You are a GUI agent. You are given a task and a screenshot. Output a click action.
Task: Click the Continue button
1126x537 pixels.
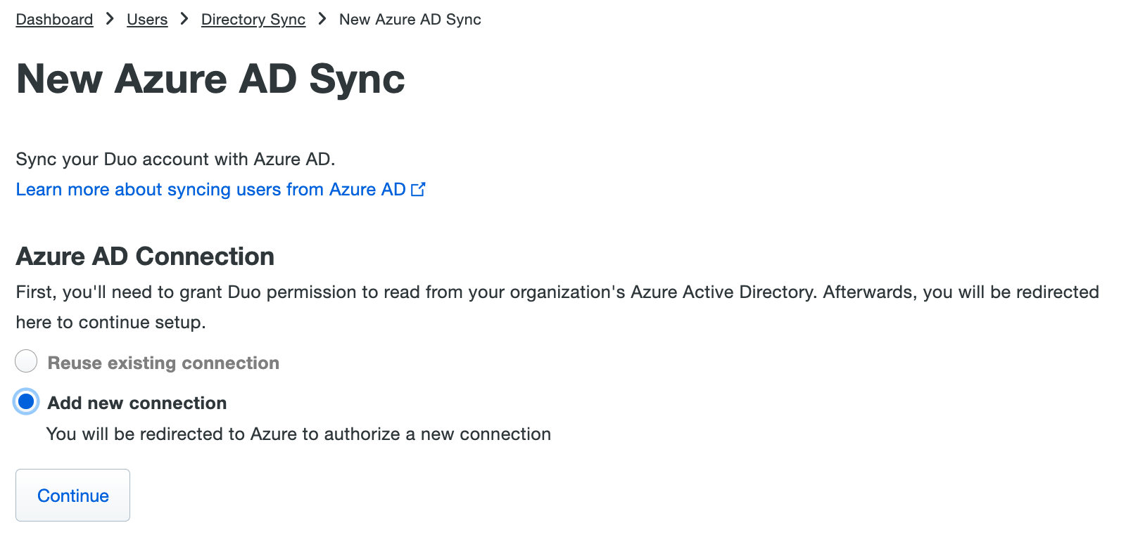[x=73, y=496]
